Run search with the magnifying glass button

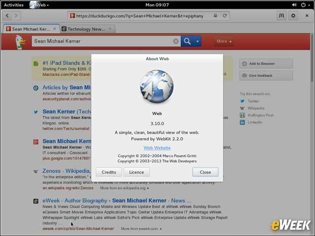[x=187, y=41]
